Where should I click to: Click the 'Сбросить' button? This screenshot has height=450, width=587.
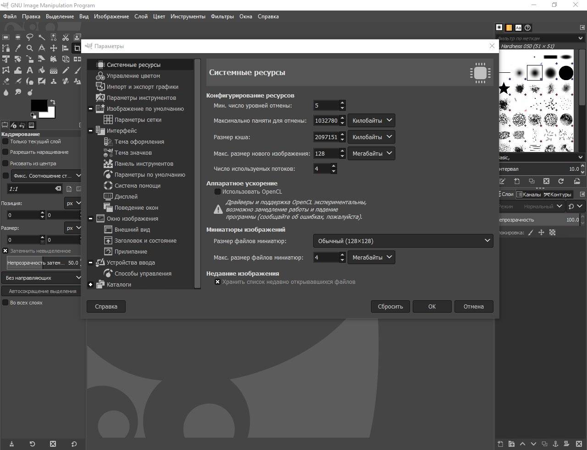390,307
